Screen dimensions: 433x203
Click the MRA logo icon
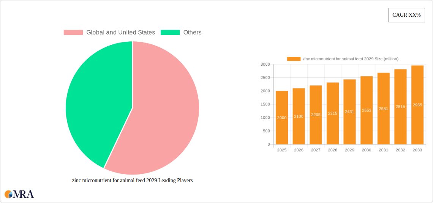[20, 194]
